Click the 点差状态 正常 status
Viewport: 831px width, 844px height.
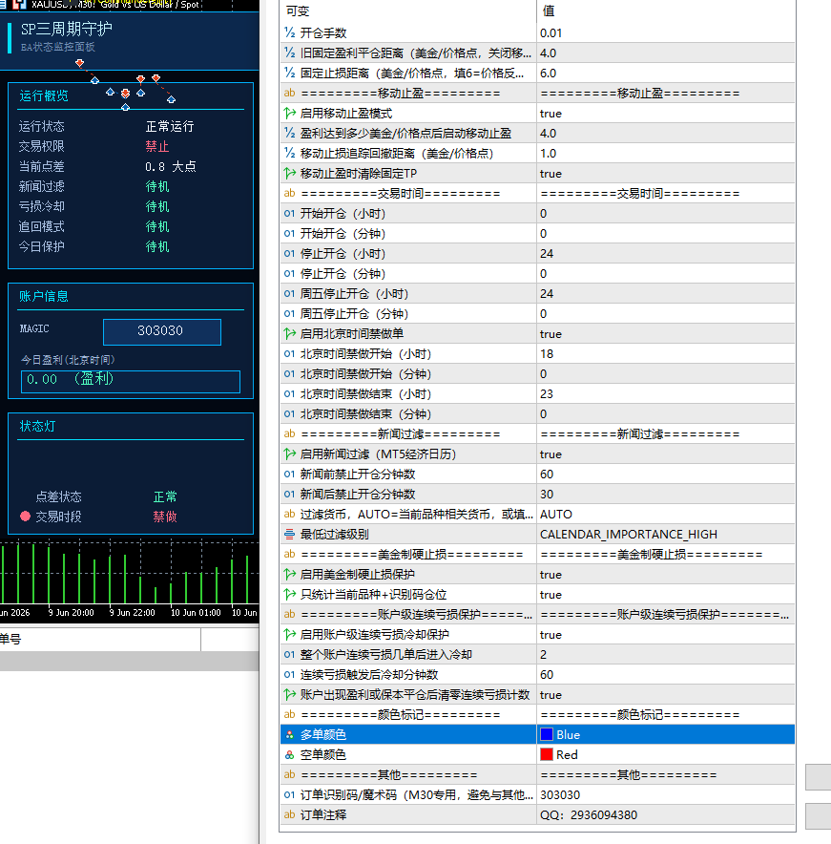(x=165, y=496)
